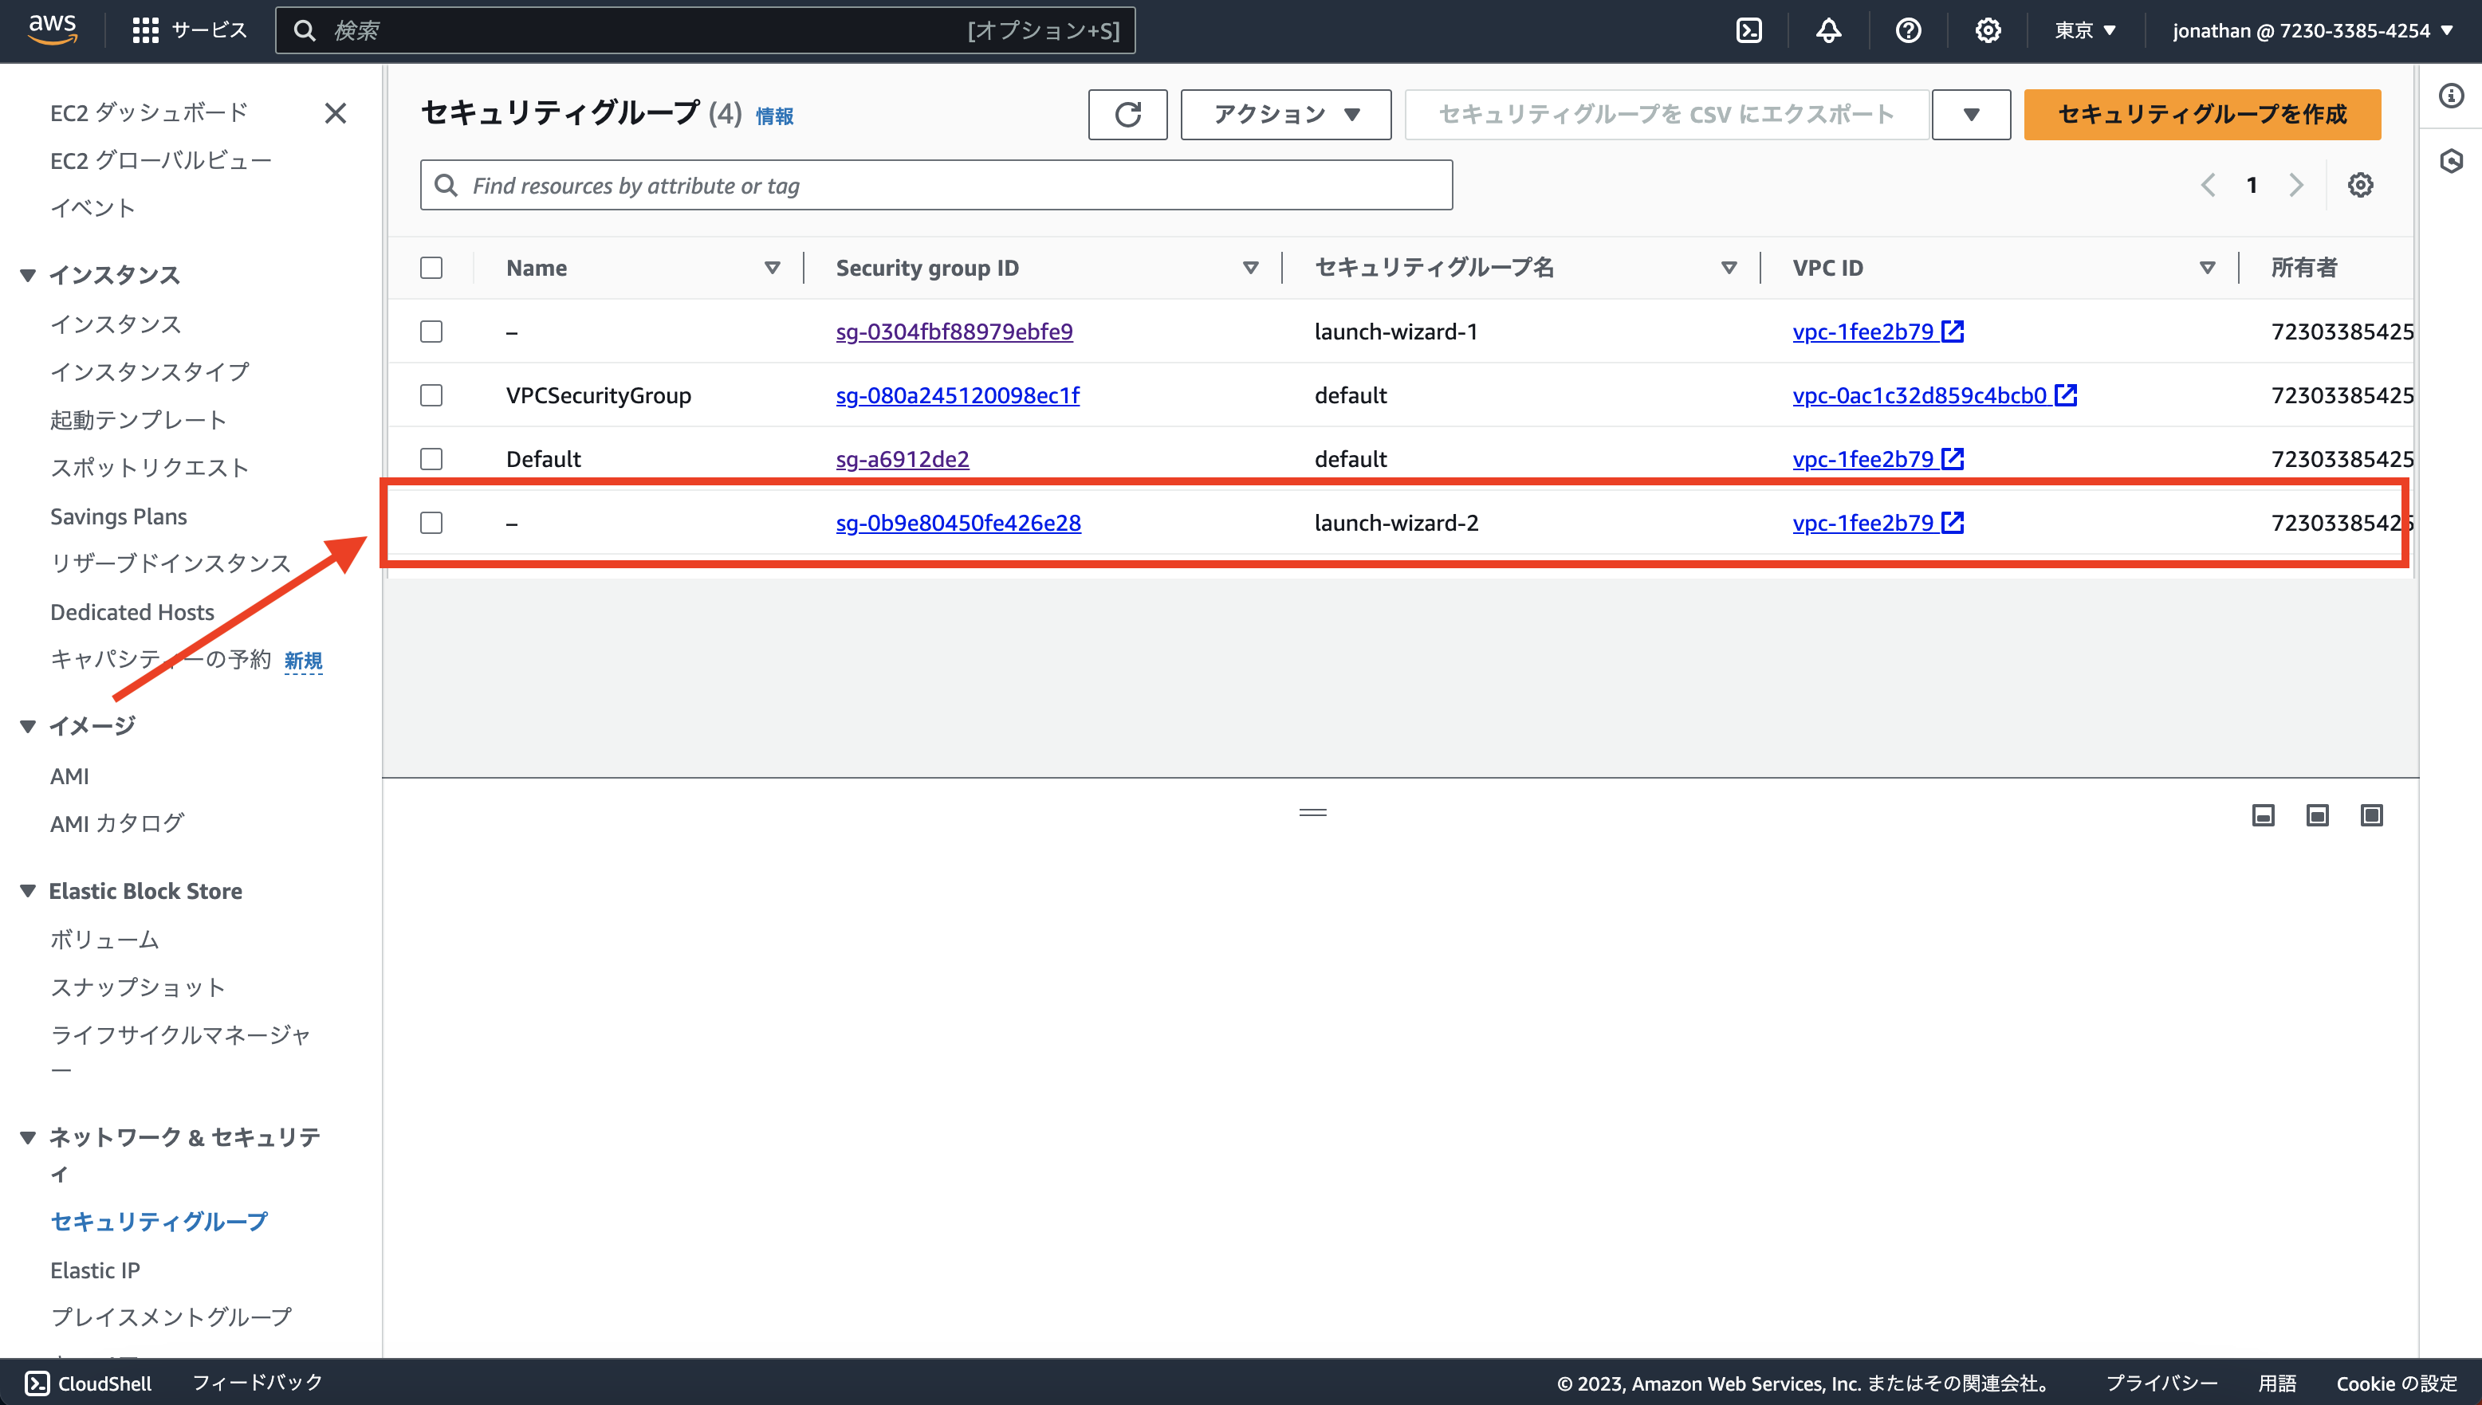This screenshot has height=1405, width=2482.
Task: Open the 東京 region selector
Action: pos(2085,30)
